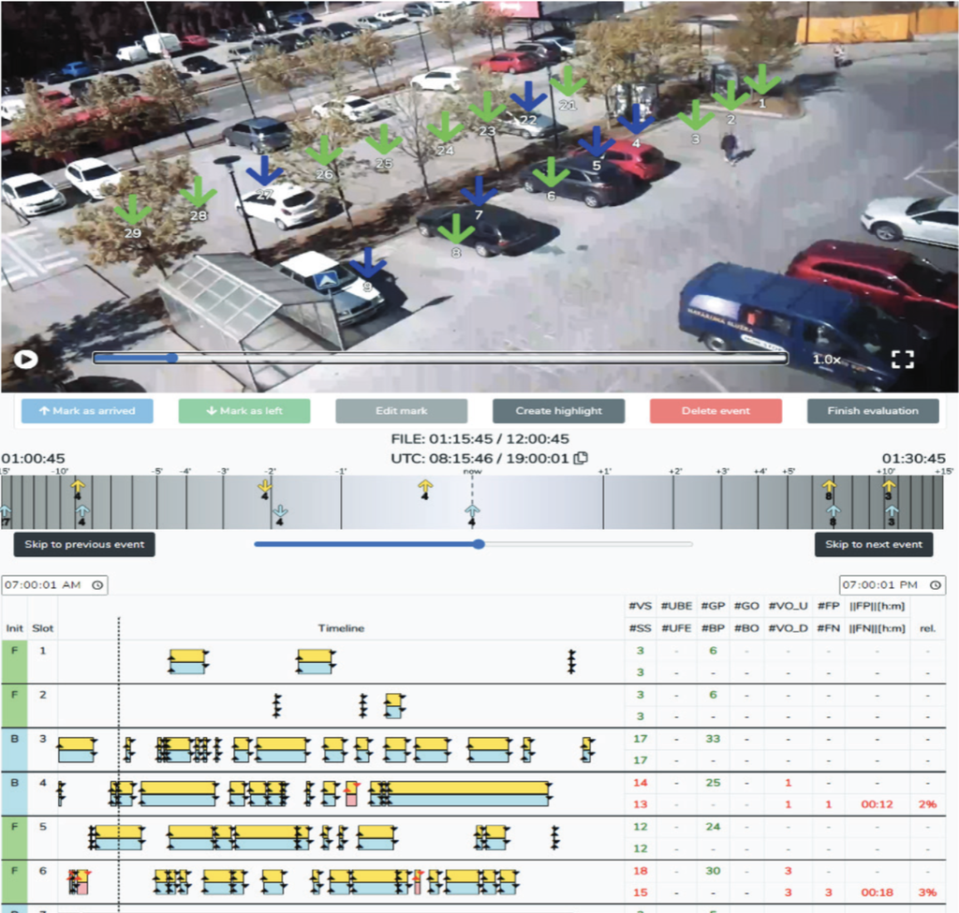The width and height of the screenshot is (959, 913).
Task: Enter fullscreen video mode
Action: tap(903, 360)
